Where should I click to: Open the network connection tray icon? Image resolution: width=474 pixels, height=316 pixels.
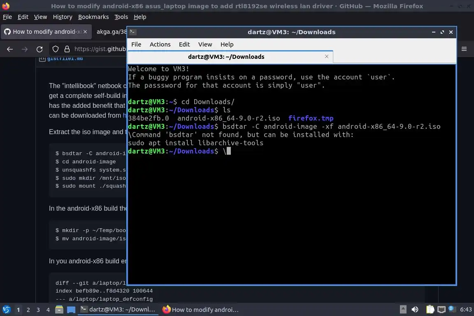click(441, 309)
